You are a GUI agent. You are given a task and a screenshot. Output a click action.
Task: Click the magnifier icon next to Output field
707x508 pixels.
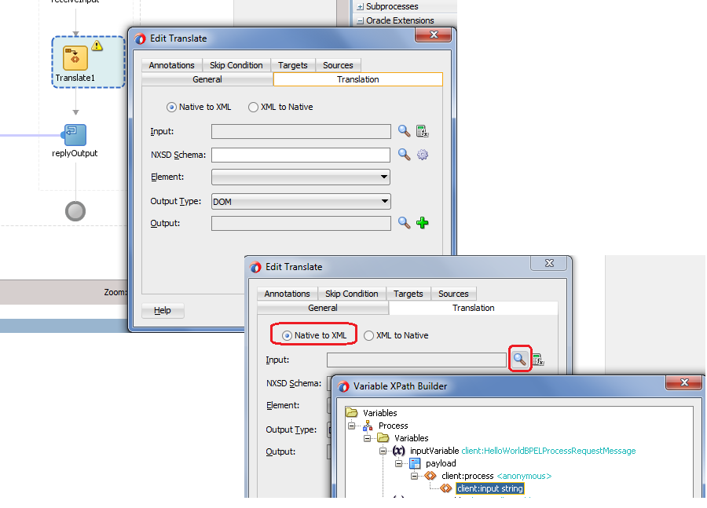404,223
